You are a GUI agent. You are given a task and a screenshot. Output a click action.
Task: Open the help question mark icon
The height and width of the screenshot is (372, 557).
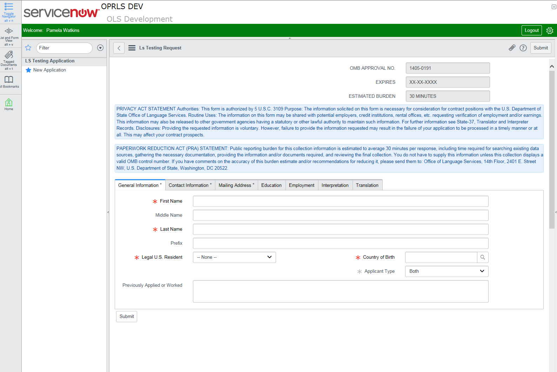pyautogui.click(x=523, y=48)
